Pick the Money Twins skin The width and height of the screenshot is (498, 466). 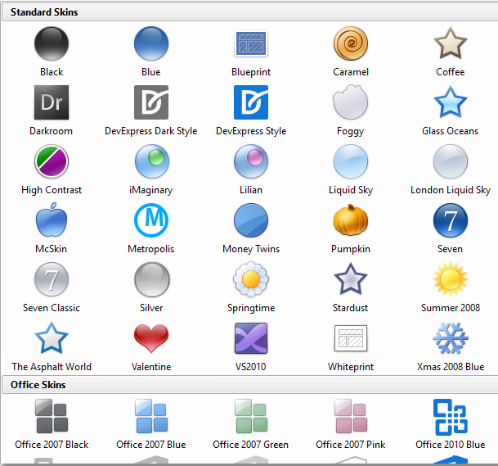click(x=251, y=220)
